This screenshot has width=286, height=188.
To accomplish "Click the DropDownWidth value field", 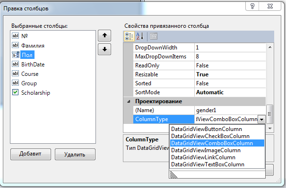I will coord(230,48).
